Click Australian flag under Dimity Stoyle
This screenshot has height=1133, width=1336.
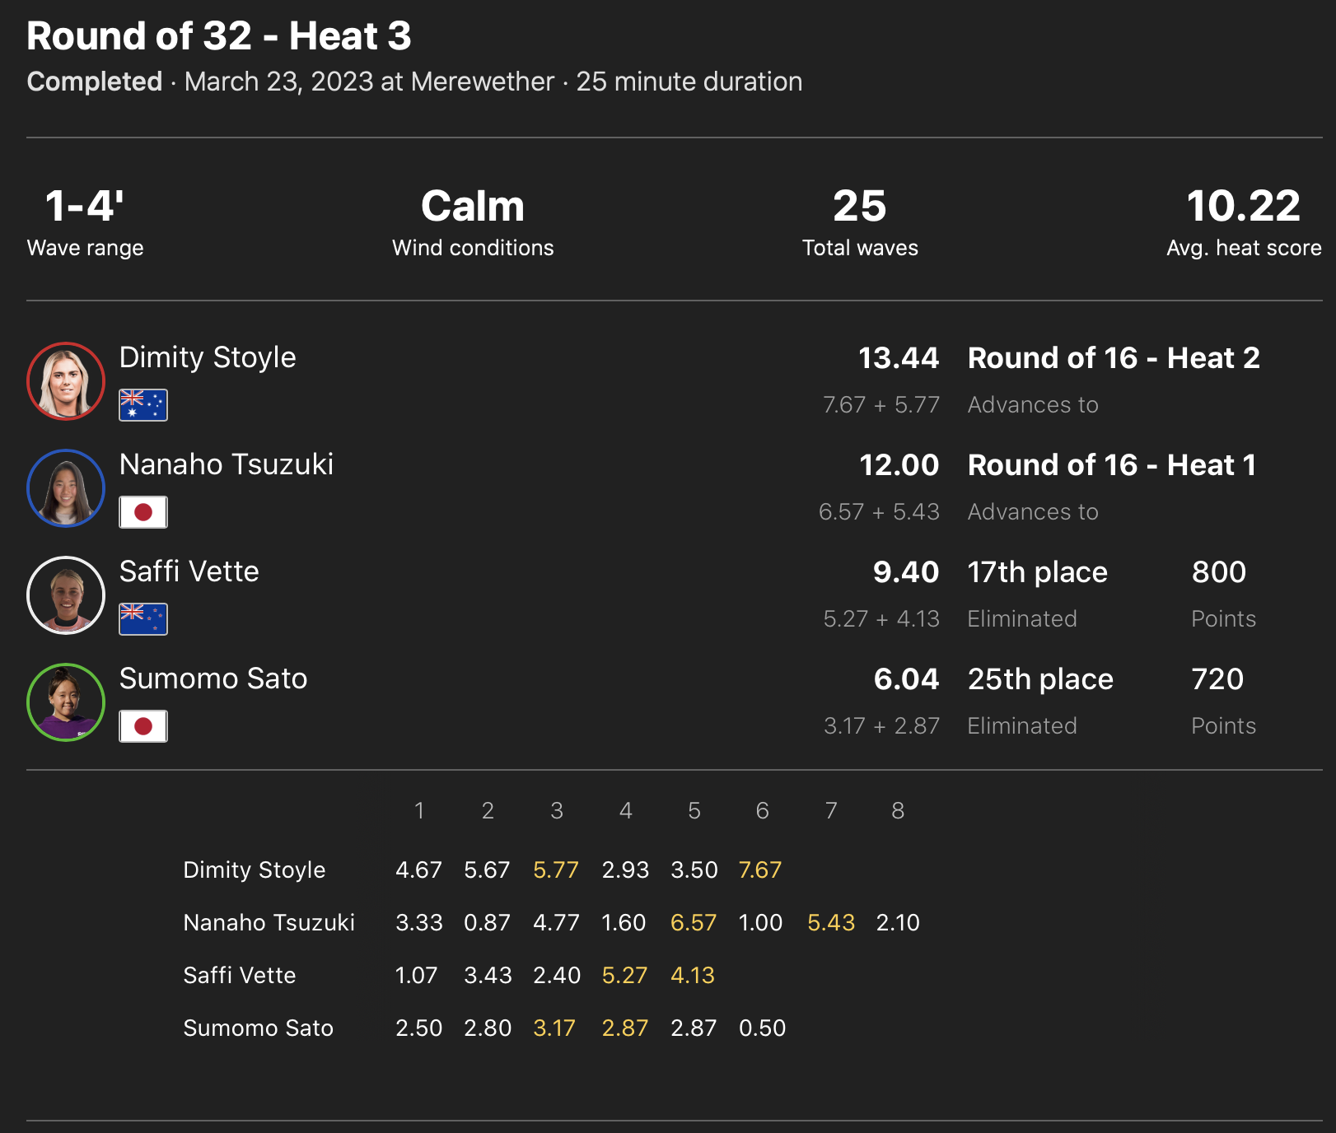[x=143, y=405]
